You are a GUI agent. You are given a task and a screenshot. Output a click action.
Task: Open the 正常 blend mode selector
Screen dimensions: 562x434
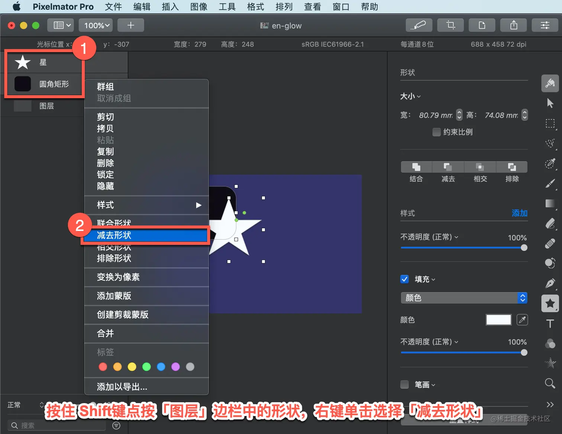25,405
